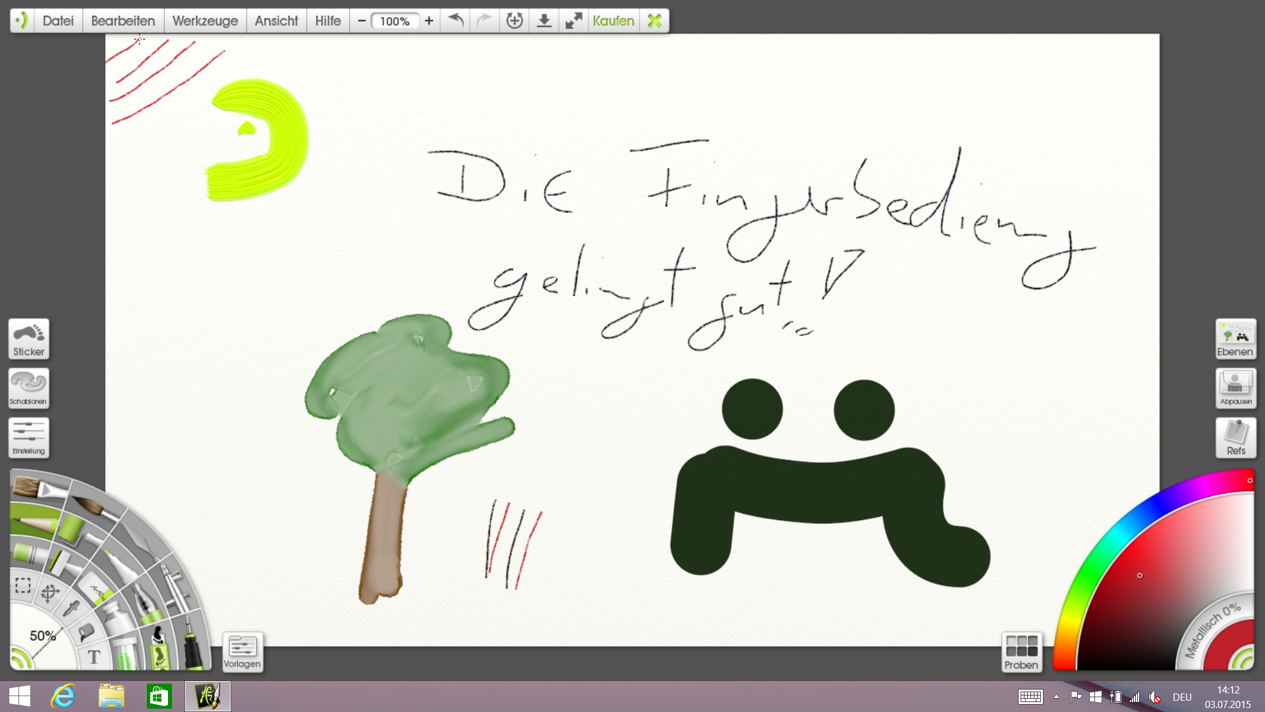This screenshot has height=712, width=1265.
Task: Open the Proben color samples
Action: 1021,652
